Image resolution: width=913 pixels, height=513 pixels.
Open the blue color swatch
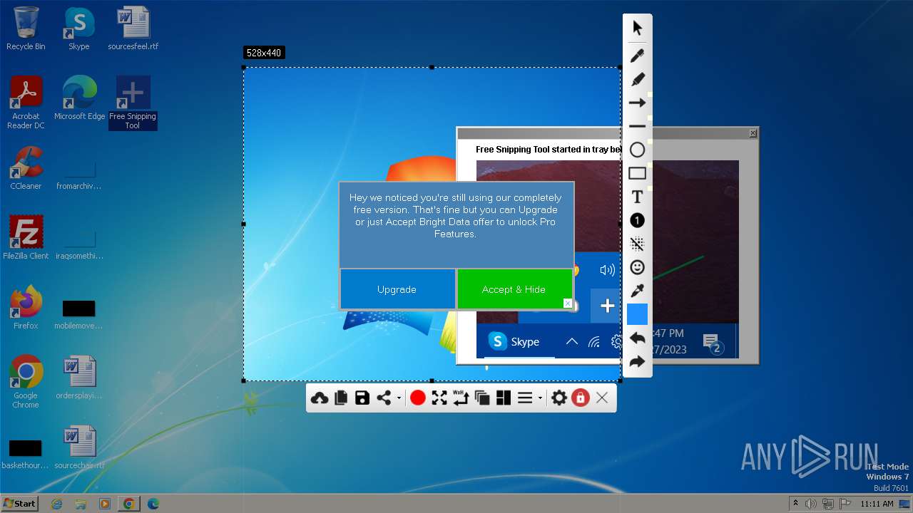pos(637,314)
